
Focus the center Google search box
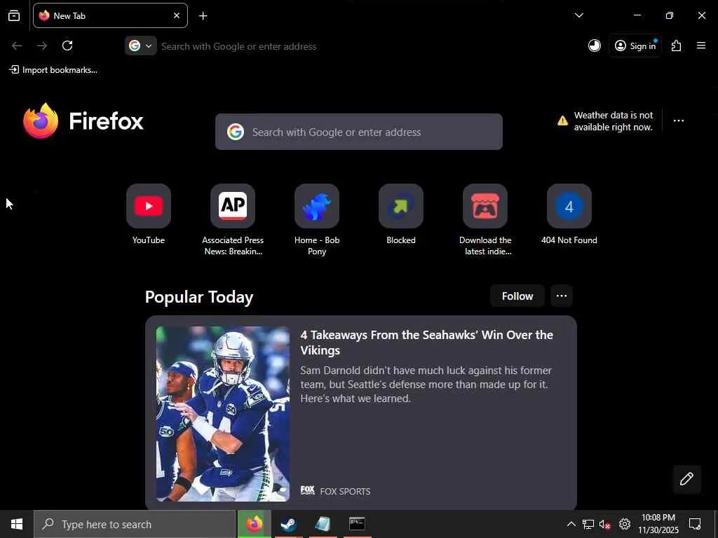359,132
